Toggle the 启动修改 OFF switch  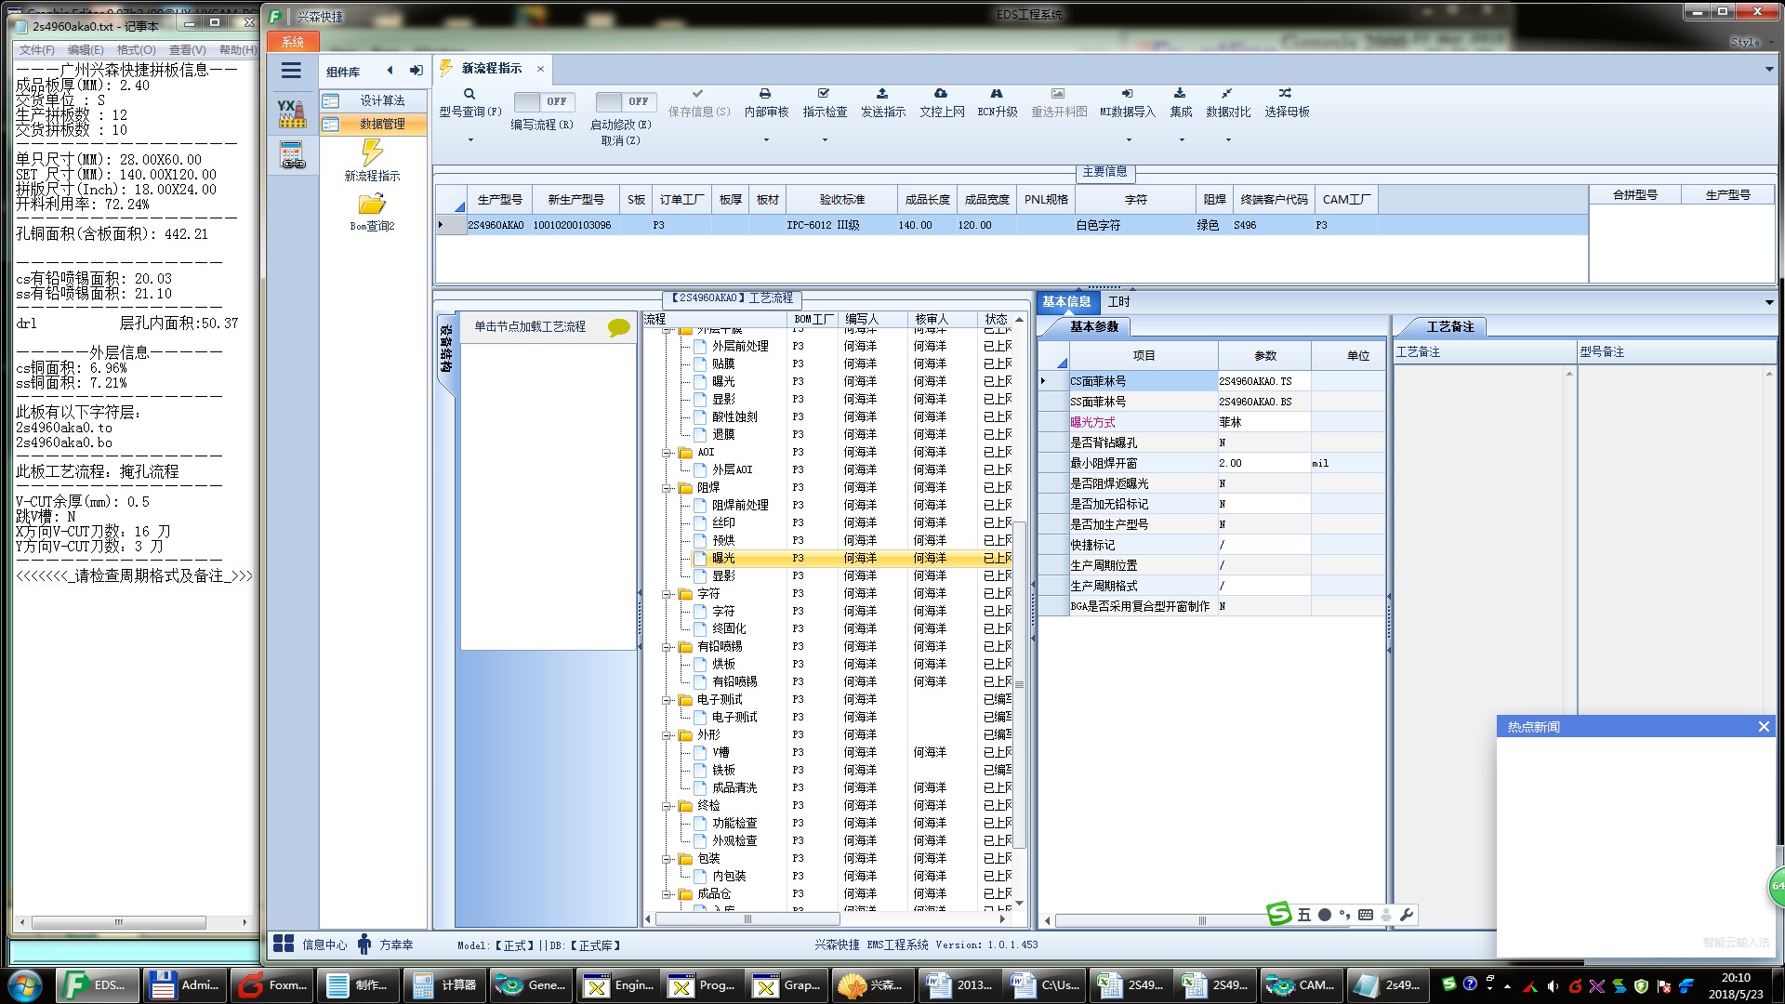pyautogui.click(x=626, y=101)
